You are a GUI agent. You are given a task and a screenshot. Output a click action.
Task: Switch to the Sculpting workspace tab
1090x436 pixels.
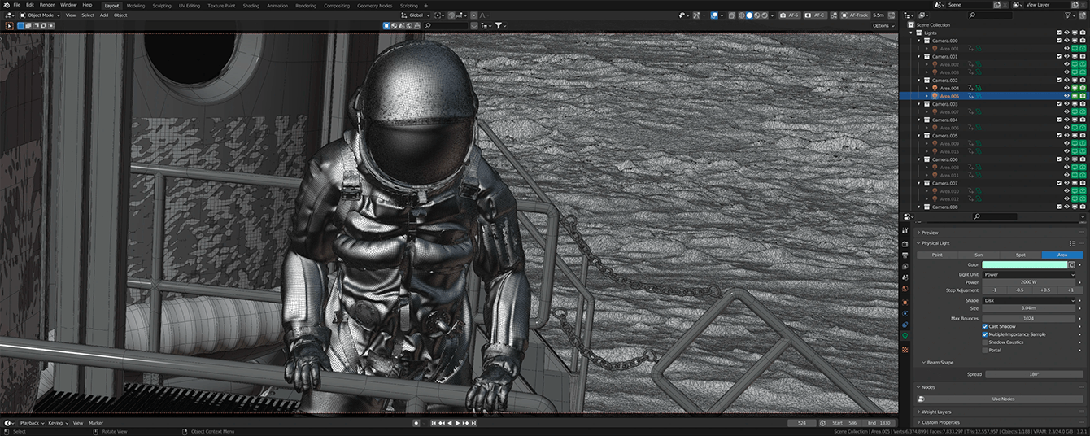point(162,5)
